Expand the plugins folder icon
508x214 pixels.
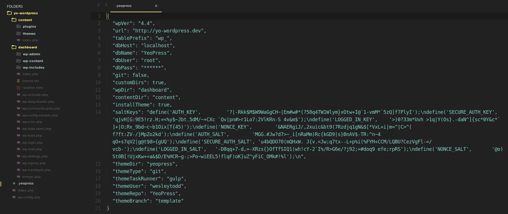pyautogui.click(x=19, y=26)
